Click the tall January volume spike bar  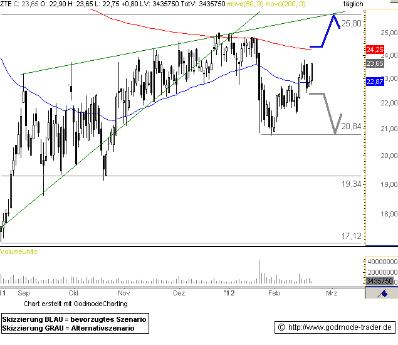tap(259, 272)
